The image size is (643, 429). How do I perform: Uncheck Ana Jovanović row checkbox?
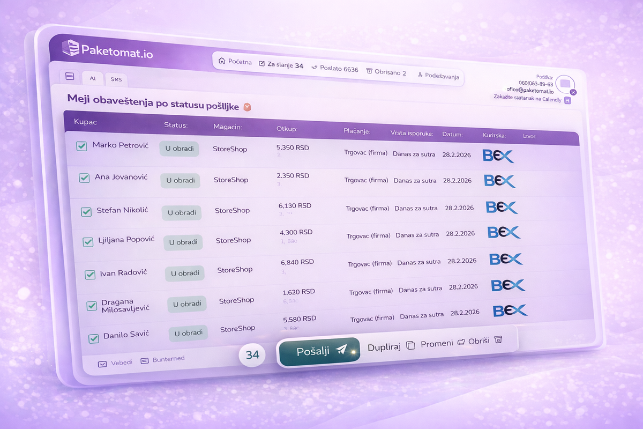84,178
